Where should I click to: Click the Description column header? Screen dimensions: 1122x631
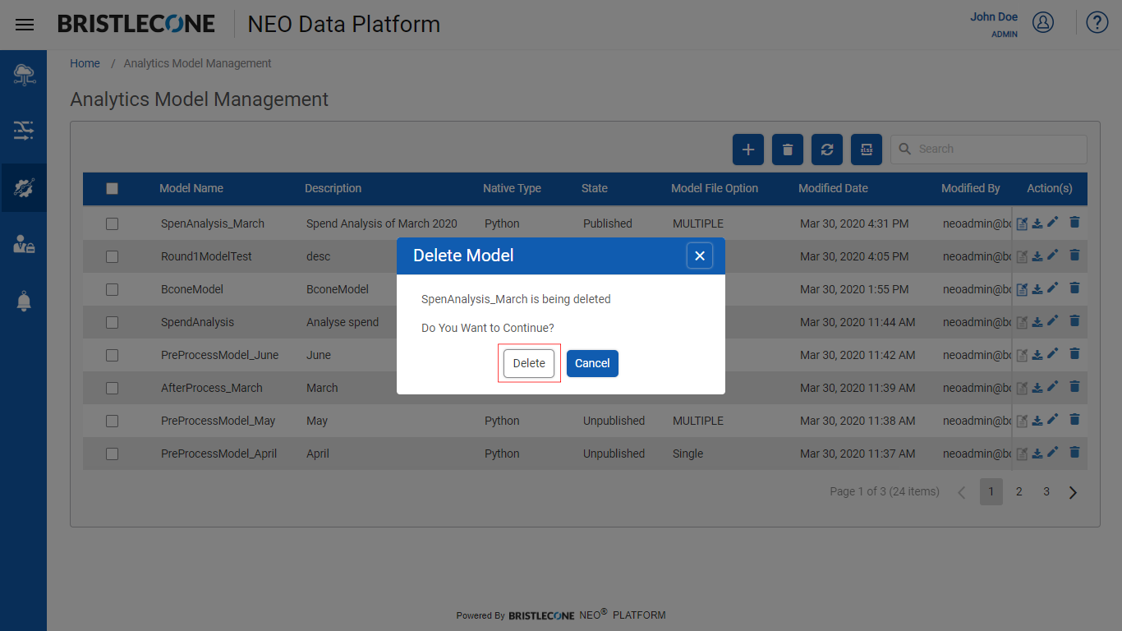[333, 188]
